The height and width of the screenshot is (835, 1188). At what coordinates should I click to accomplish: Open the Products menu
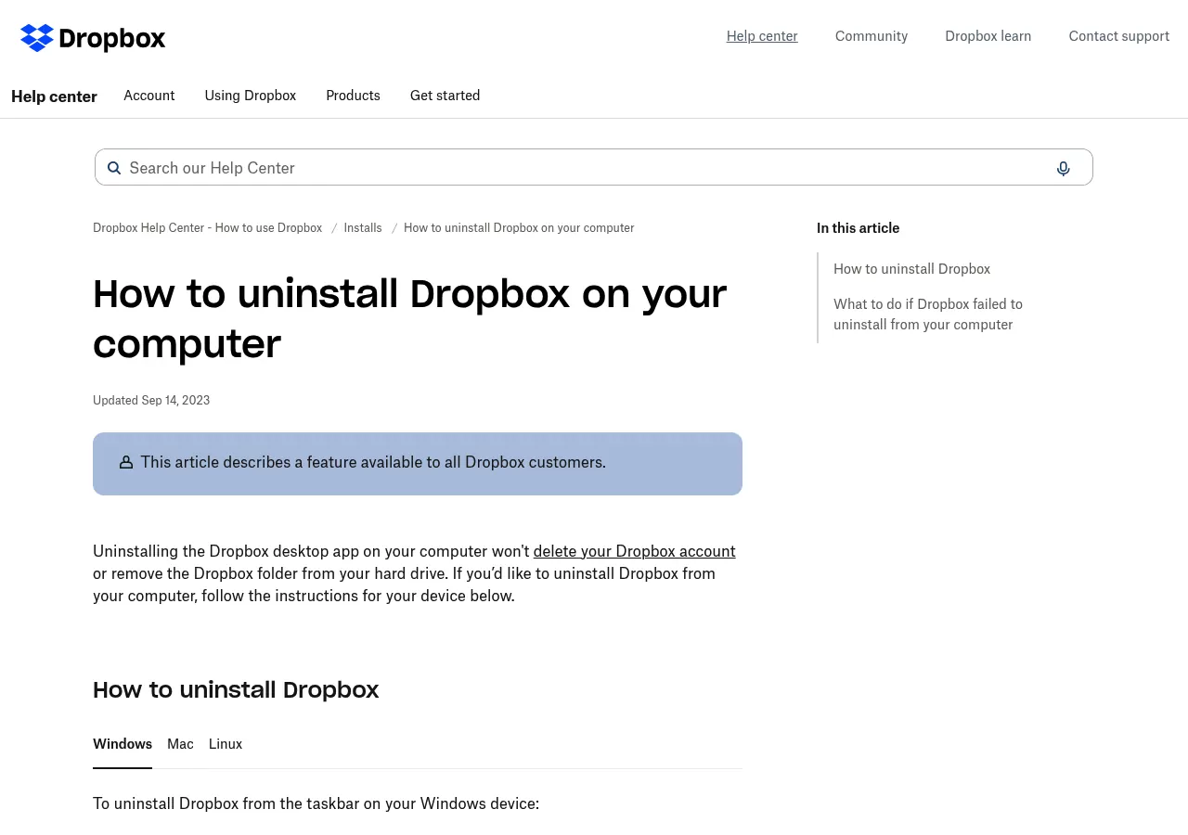click(x=353, y=96)
